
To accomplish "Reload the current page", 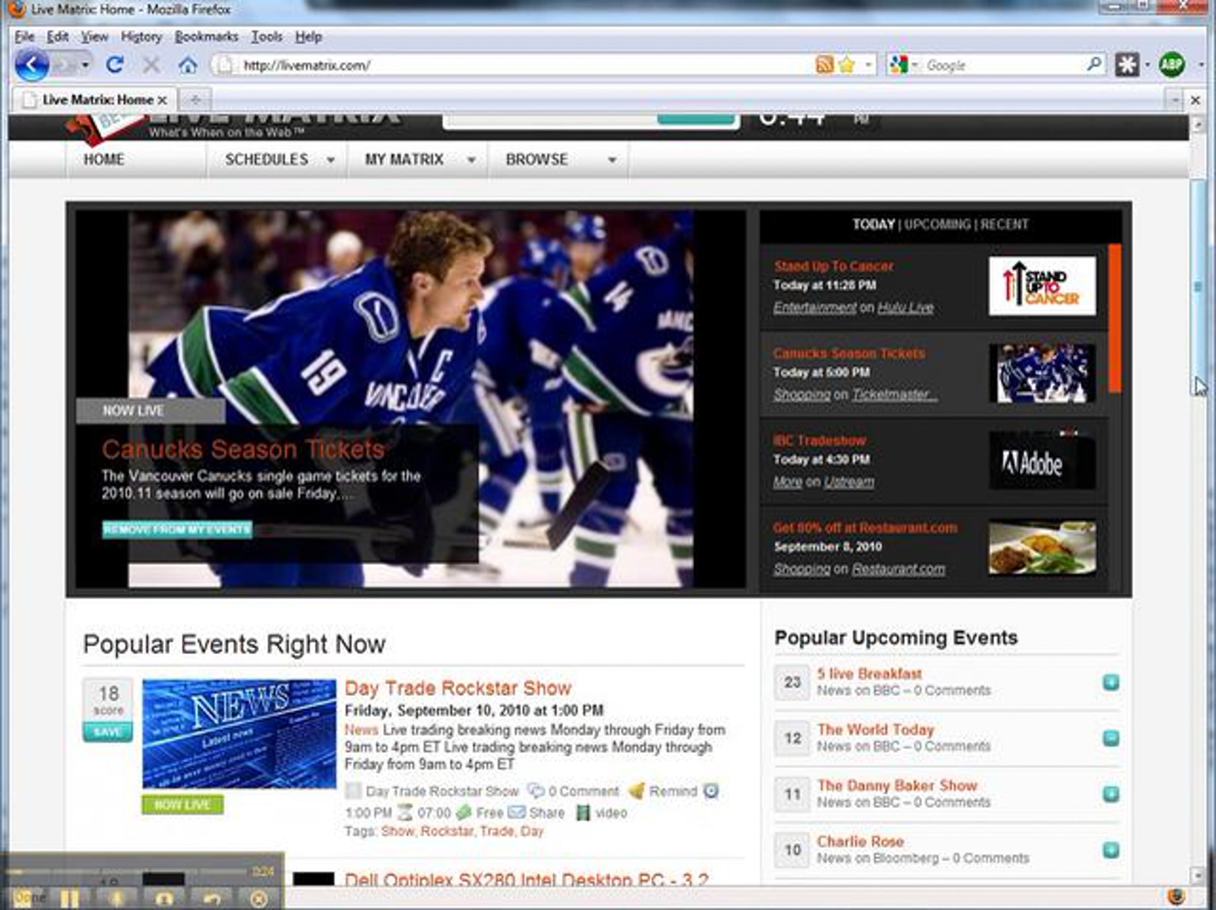I will coord(115,65).
